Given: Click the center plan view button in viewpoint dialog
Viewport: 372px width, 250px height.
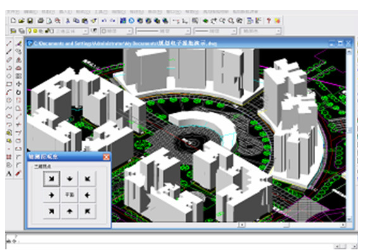Looking at the screenshot, I should click(70, 195).
